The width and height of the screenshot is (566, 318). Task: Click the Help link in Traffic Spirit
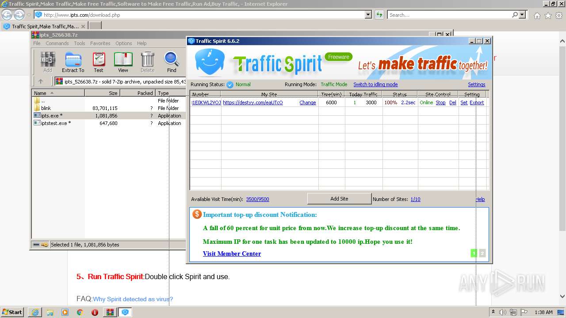tap(480, 199)
